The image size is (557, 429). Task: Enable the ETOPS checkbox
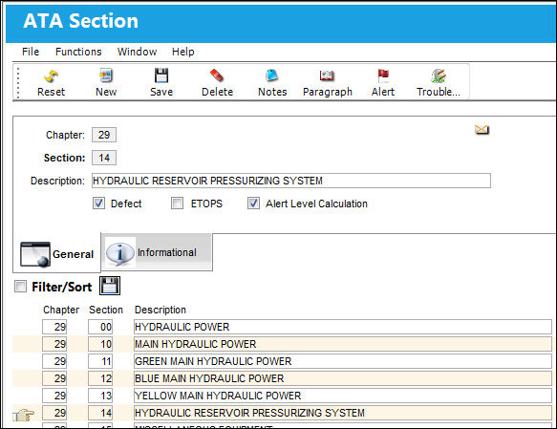(178, 204)
